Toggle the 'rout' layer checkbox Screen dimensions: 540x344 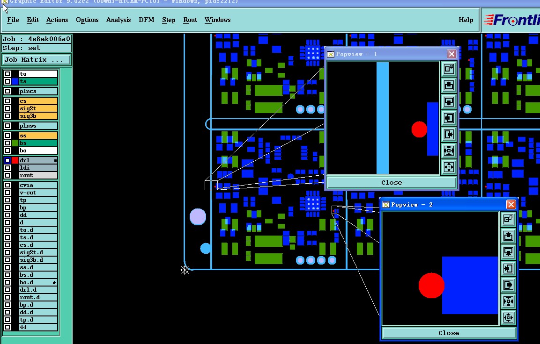click(7, 175)
